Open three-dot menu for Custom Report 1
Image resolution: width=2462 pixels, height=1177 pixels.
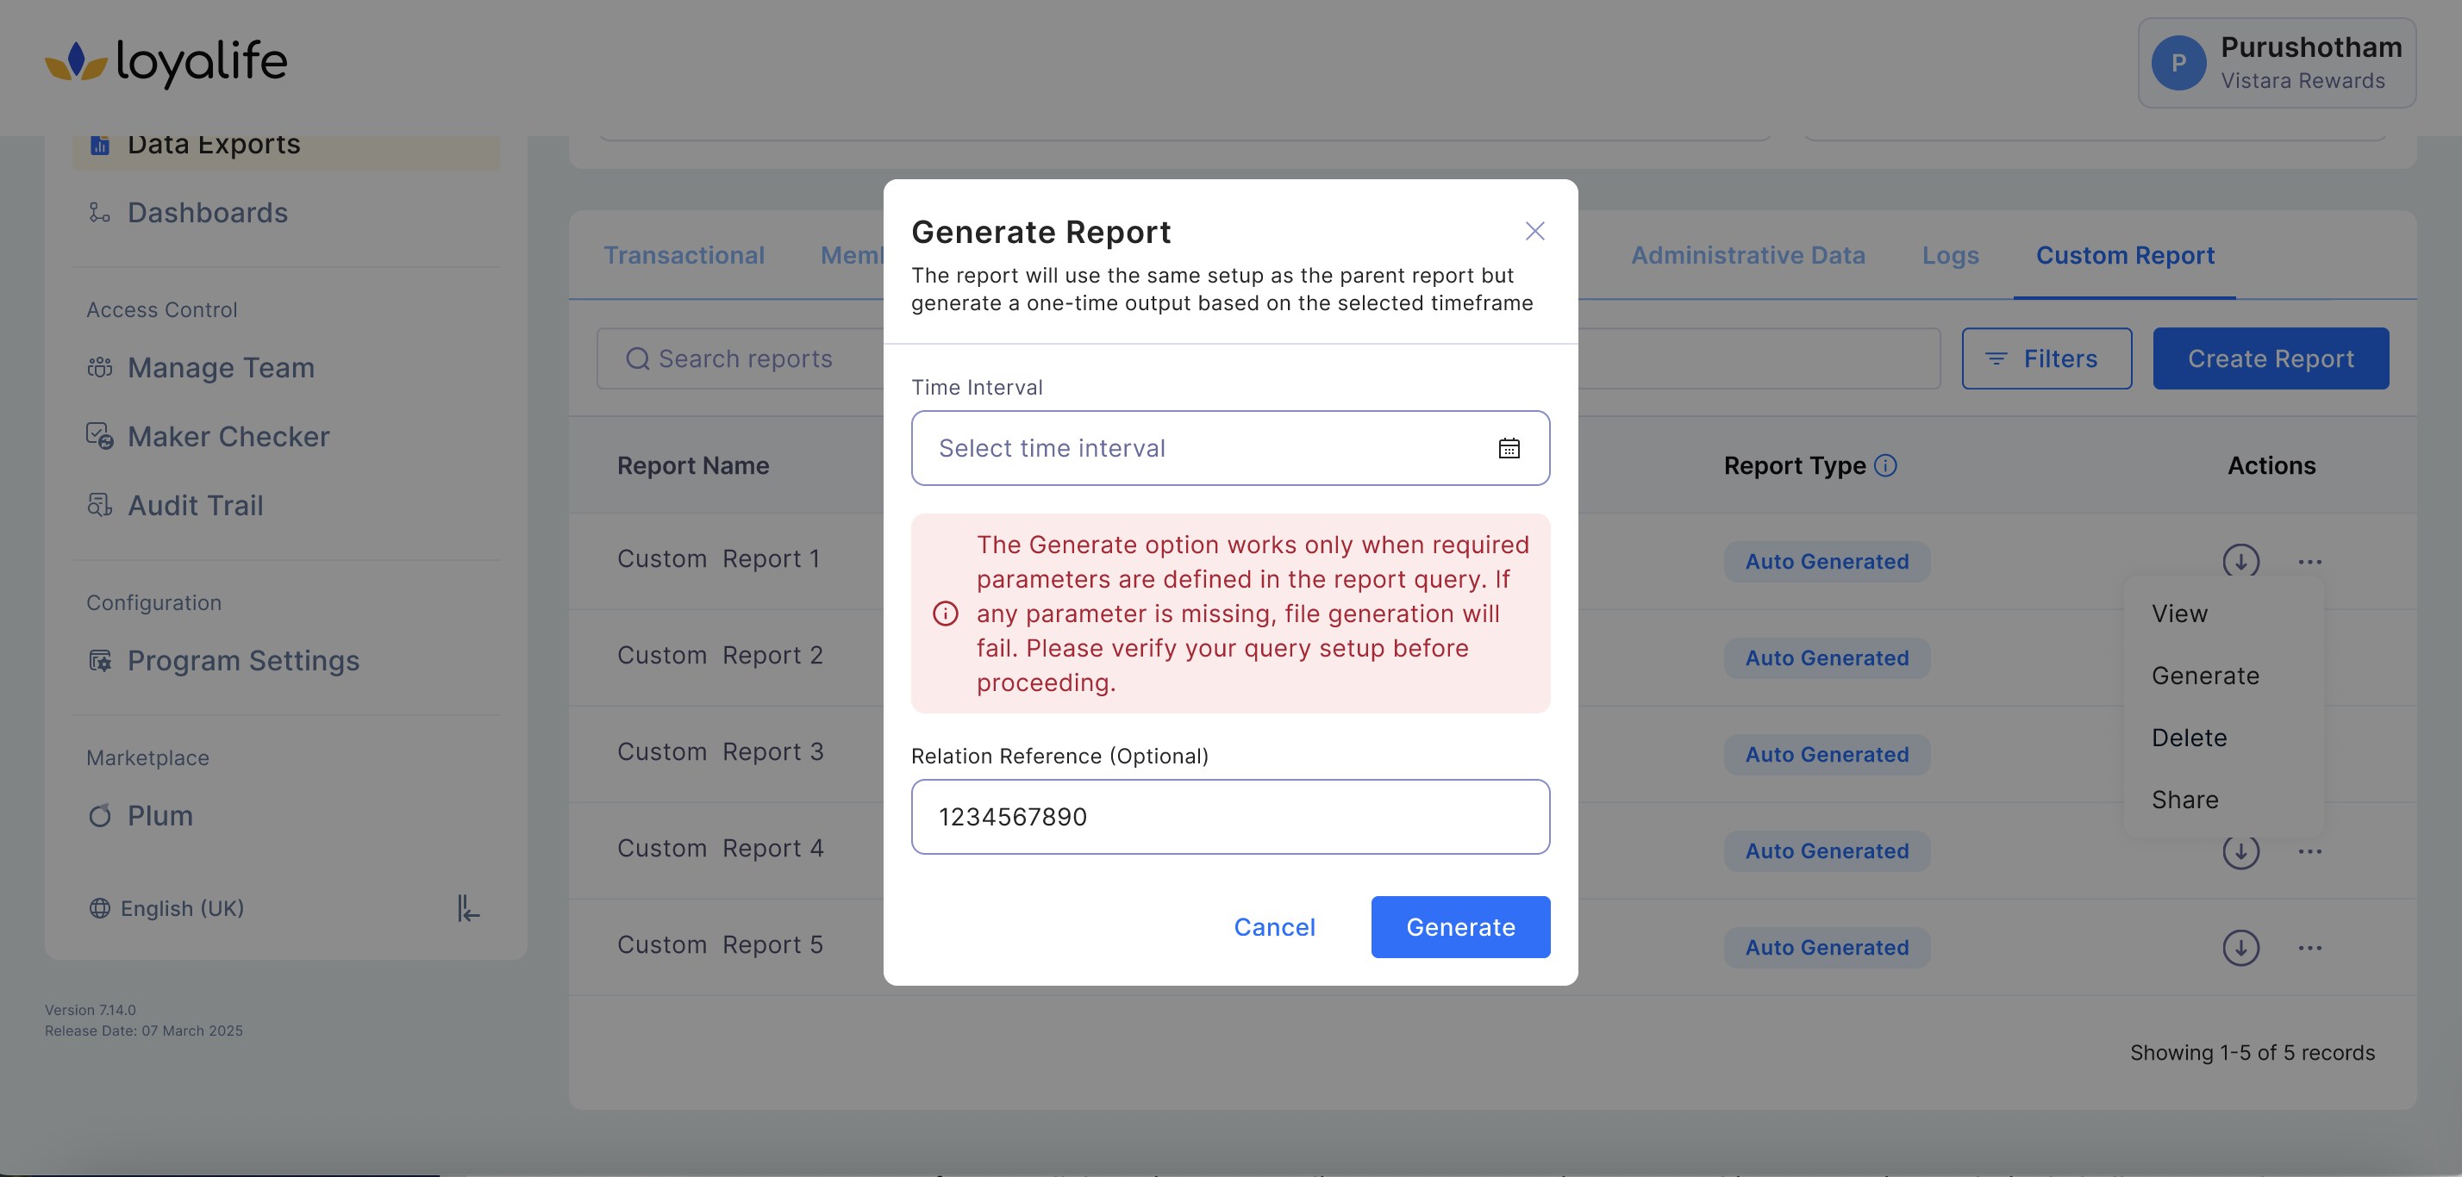click(x=2309, y=562)
